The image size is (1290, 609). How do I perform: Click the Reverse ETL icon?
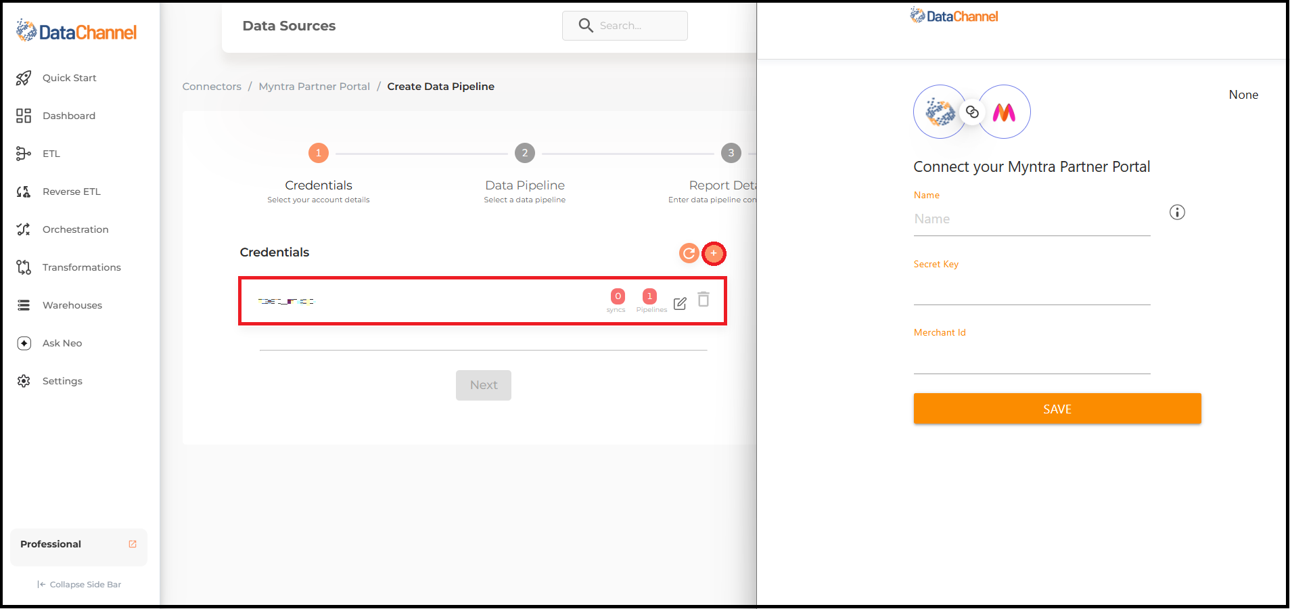pyautogui.click(x=24, y=191)
